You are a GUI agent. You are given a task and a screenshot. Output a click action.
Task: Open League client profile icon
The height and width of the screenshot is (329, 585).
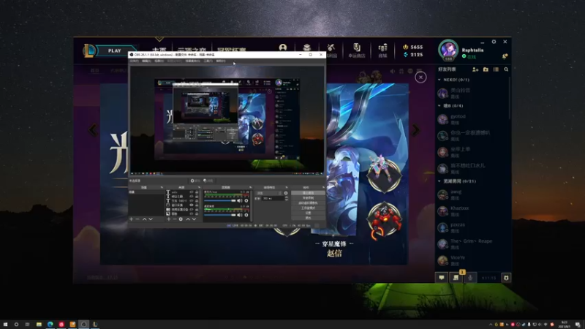point(283,48)
